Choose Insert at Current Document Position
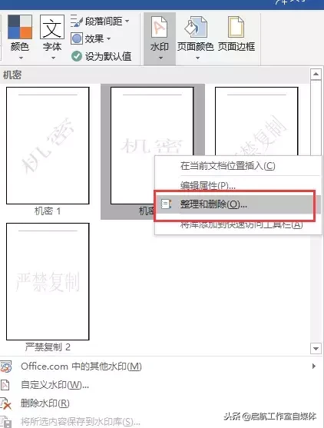 (x=238, y=166)
